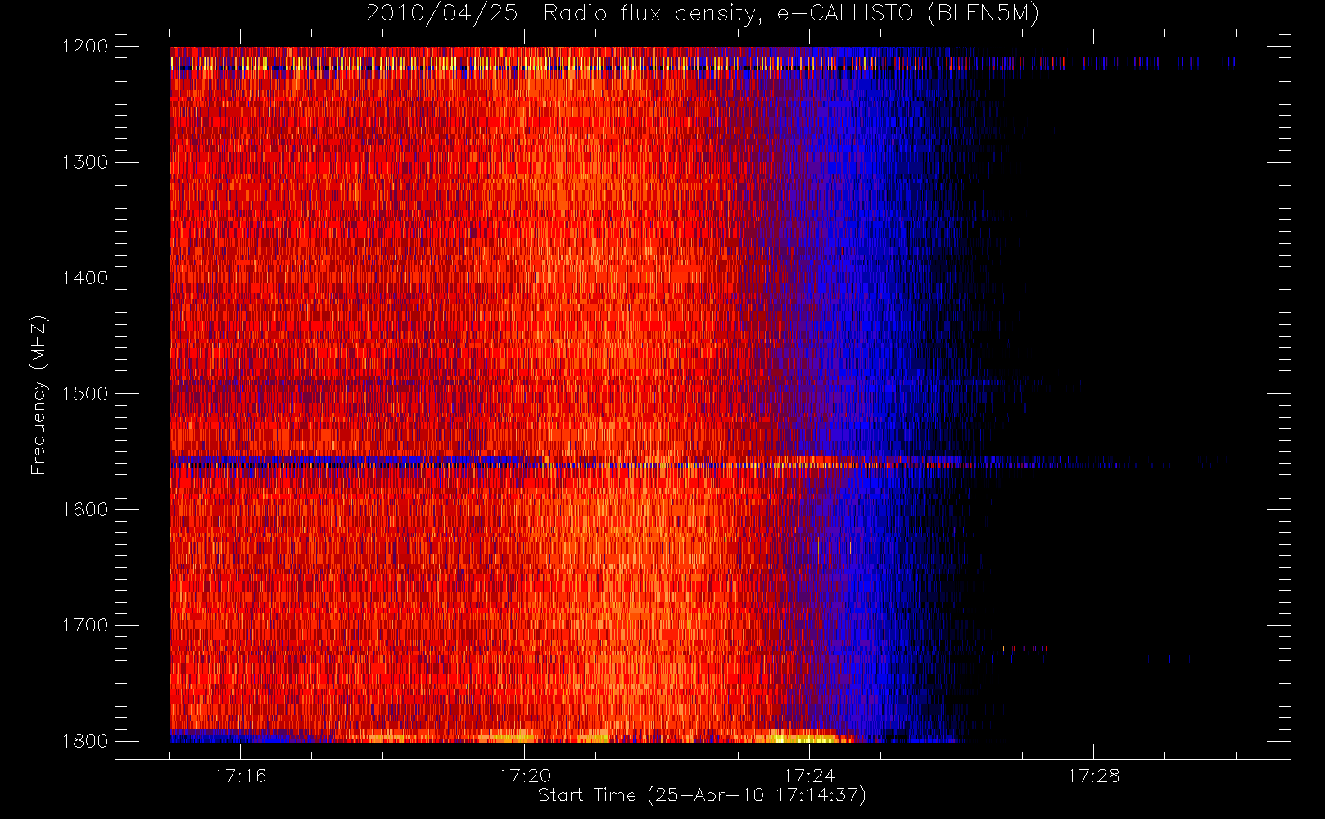Click the plot title '2010/04/25 Radio flux density'
The image size is (1325, 819).
[703, 14]
